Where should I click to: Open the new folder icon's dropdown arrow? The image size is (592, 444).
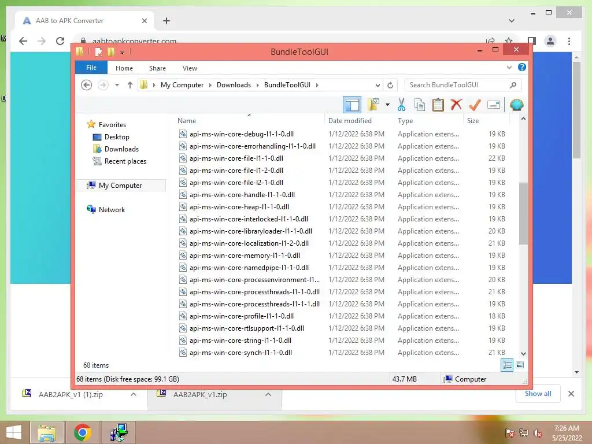(387, 105)
